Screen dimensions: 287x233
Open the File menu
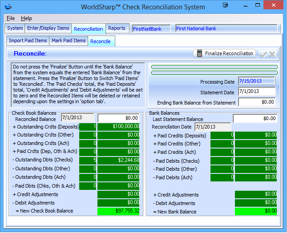(x=11, y=18)
